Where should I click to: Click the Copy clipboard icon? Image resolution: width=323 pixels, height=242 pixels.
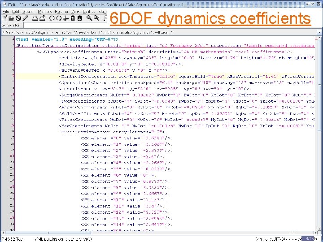click(73, 18)
